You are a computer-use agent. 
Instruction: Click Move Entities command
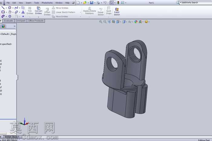(x=60, y=16)
